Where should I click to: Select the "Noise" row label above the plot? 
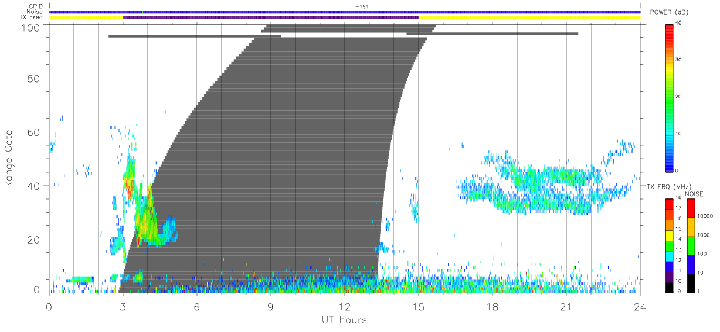tap(35, 12)
